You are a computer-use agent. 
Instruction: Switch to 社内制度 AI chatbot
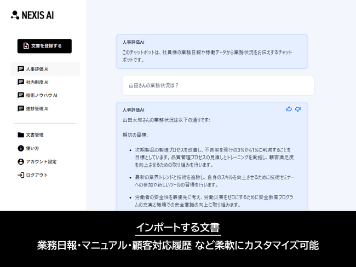(37, 83)
